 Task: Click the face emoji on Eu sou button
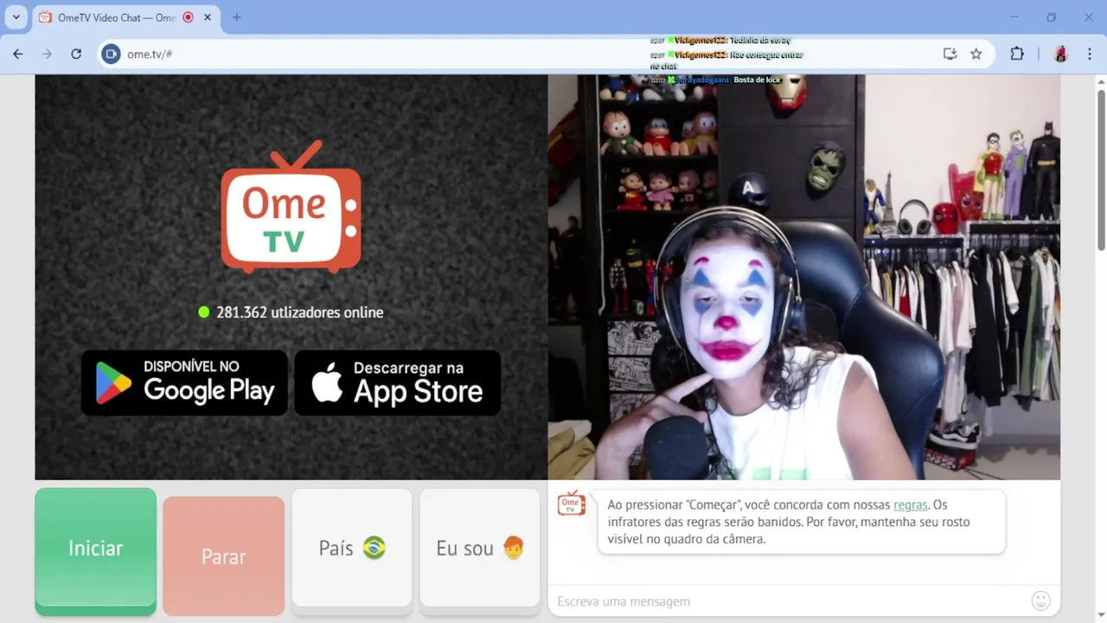(513, 548)
